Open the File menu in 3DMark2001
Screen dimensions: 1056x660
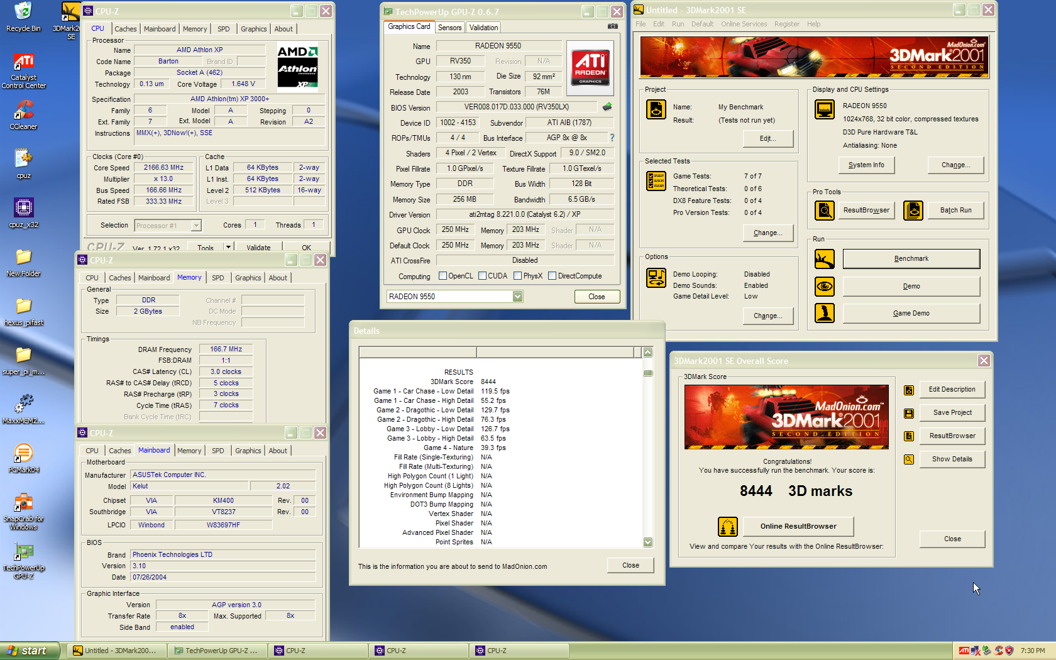641,24
